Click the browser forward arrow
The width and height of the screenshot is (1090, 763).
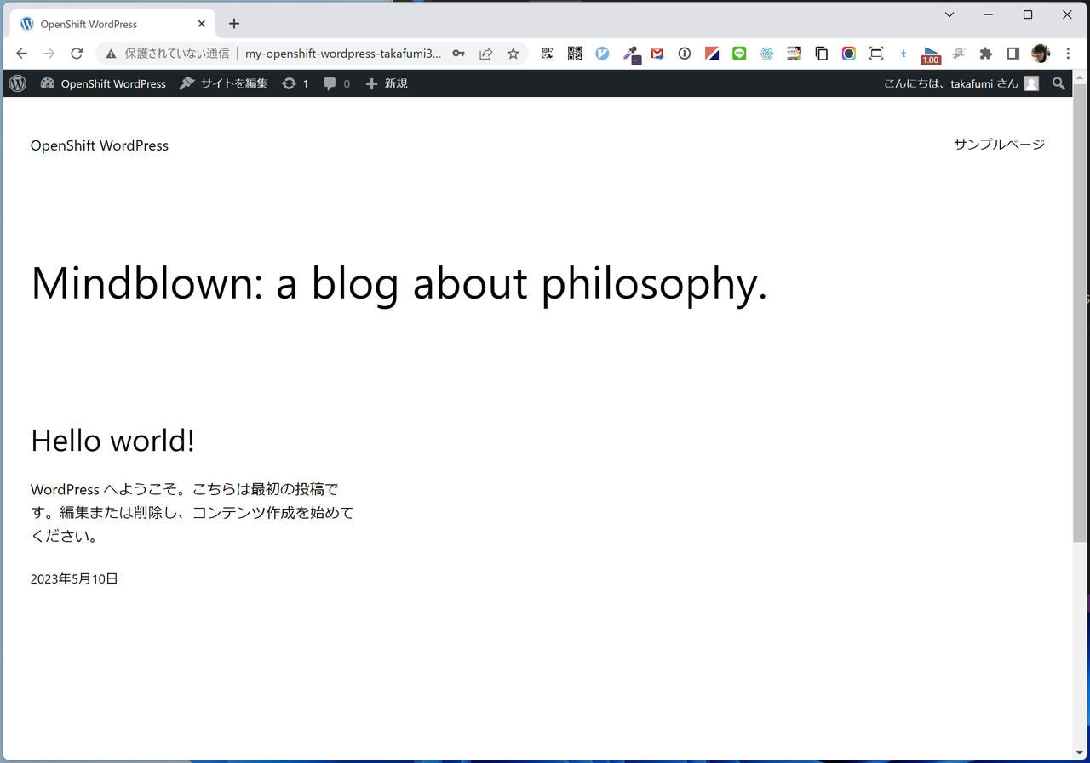pos(49,54)
